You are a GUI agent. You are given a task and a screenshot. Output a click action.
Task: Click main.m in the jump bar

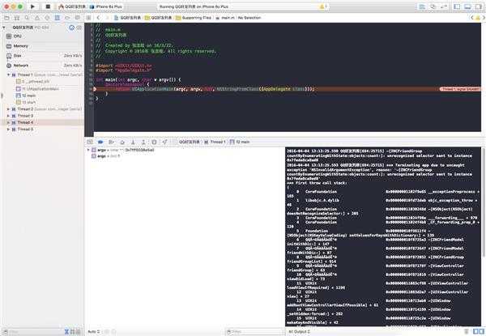[225, 18]
